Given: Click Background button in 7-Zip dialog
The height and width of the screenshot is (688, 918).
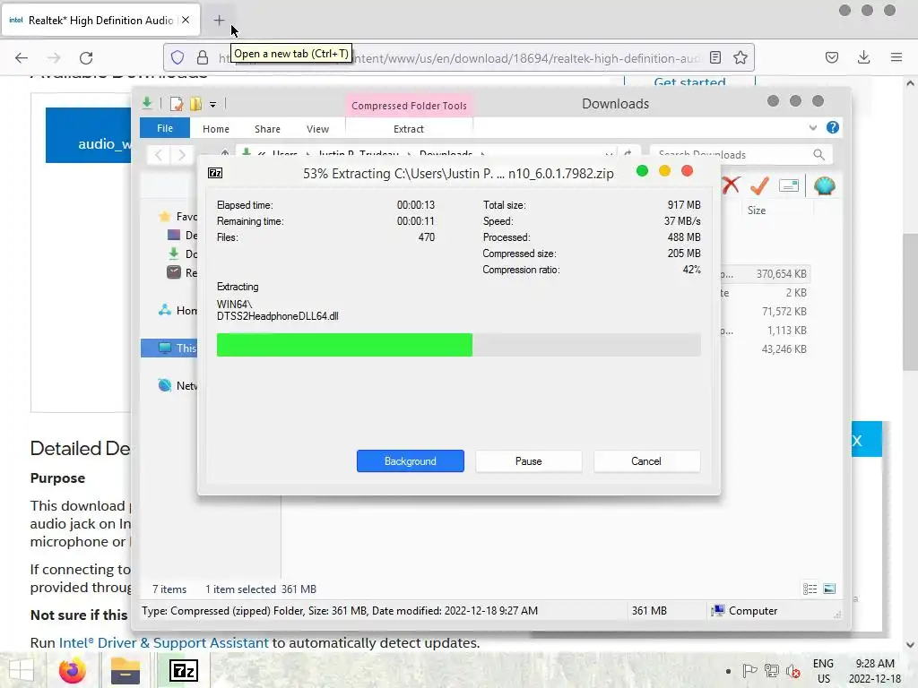Looking at the screenshot, I should point(411,461).
